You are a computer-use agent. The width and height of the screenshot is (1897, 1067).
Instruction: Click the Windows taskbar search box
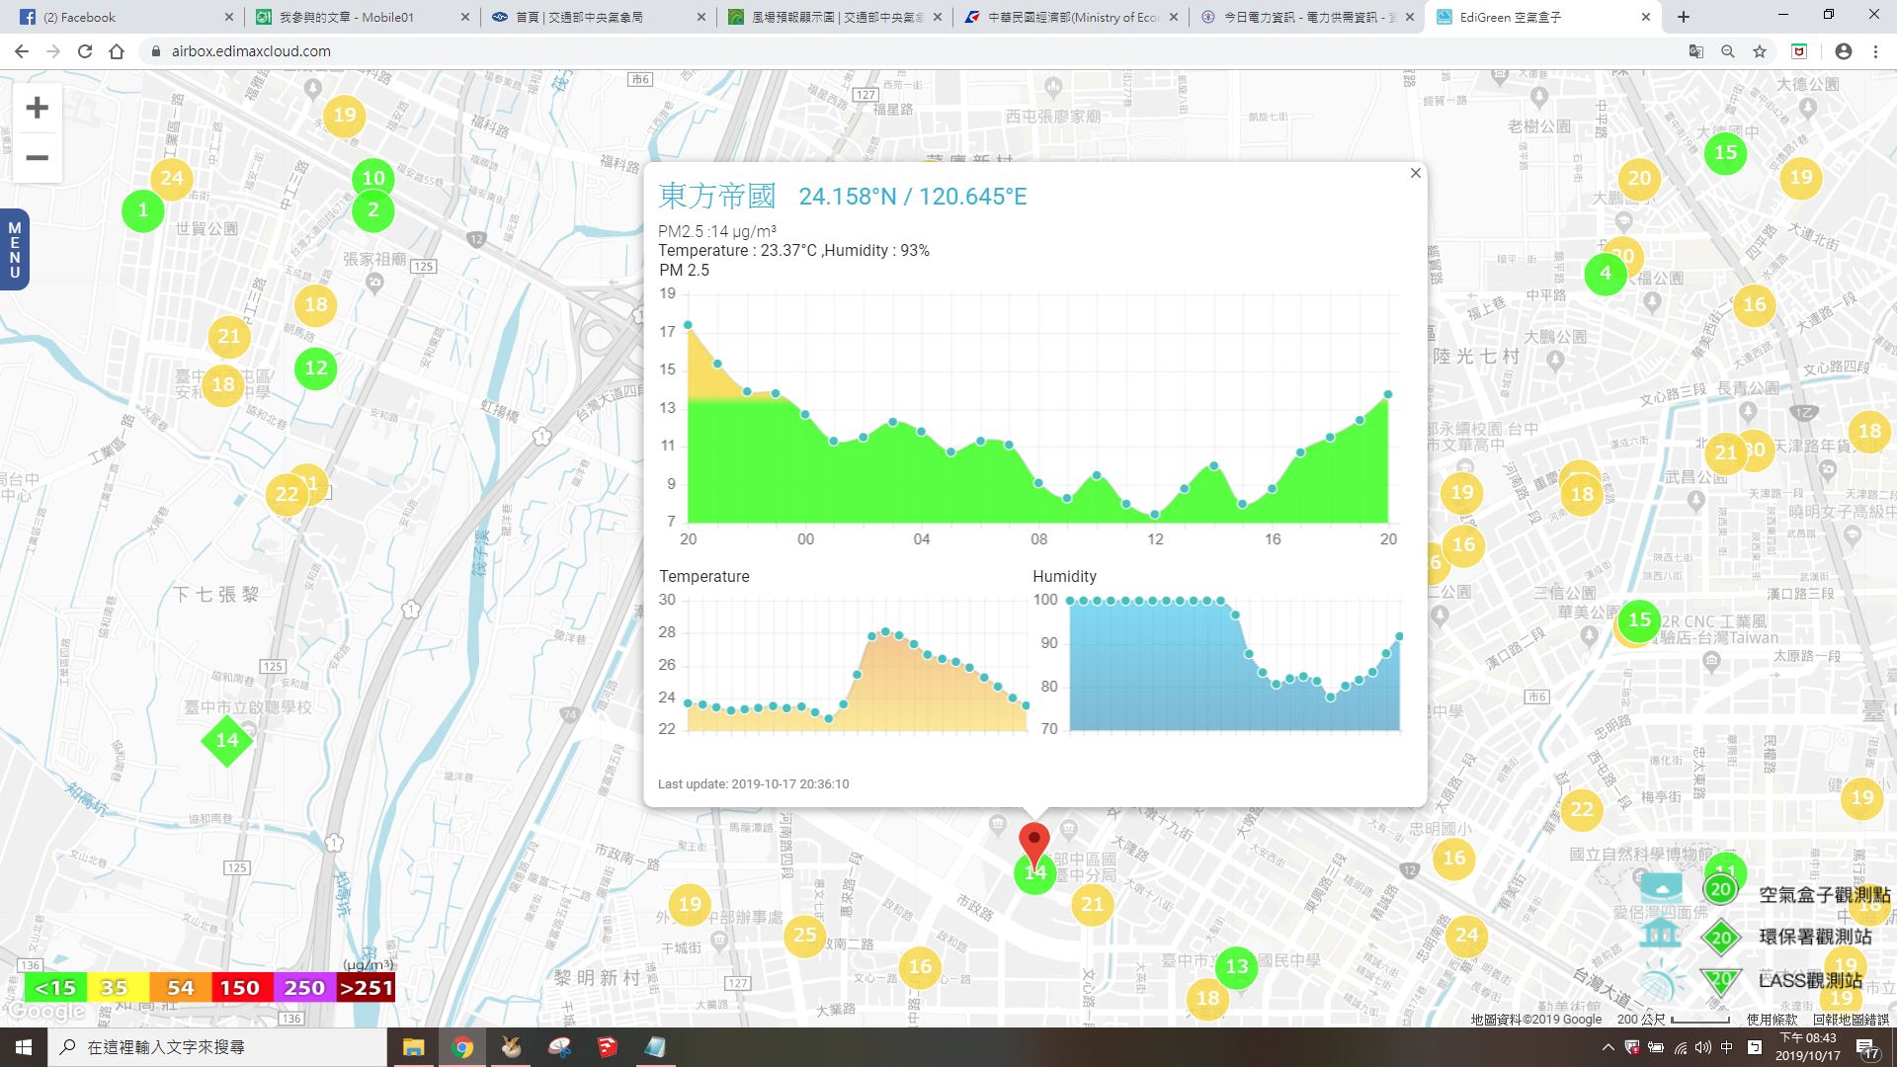click(217, 1047)
